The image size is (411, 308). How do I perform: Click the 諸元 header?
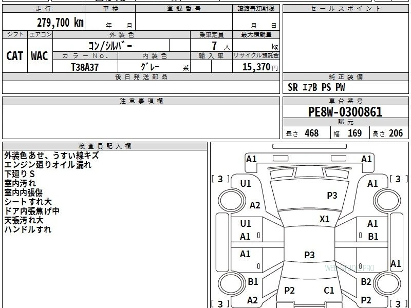pos(345,122)
